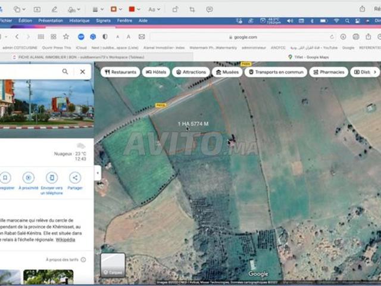Filter the map by Restaurants
Image resolution: width=381 pixels, height=286 pixels.
click(x=121, y=72)
